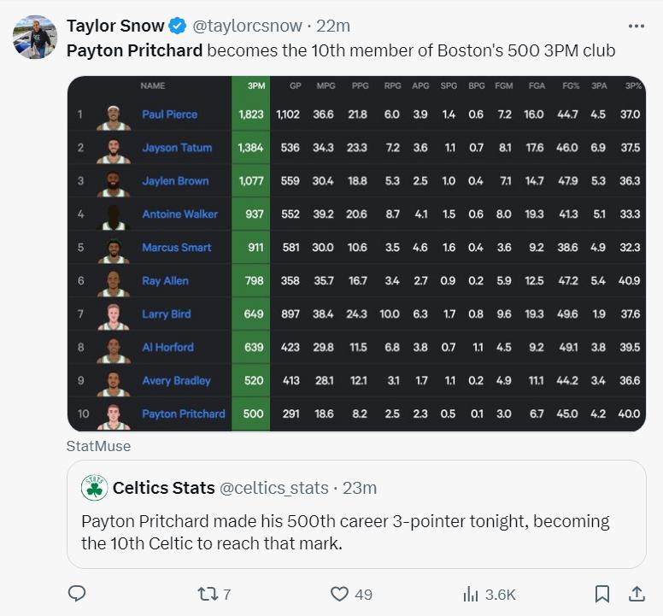Open the quoted Celtics Stats tweet text
This screenshot has height=616, width=663.
pyautogui.click(x=345, y=532)
